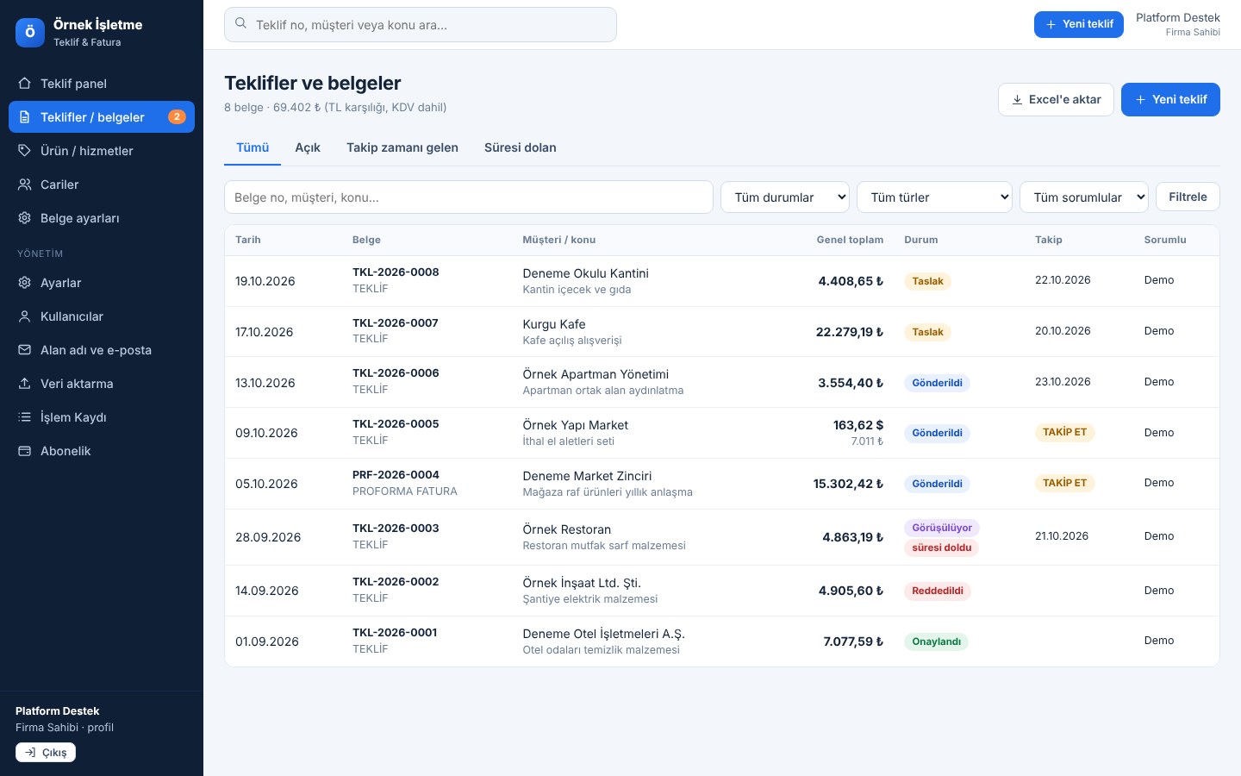Click Yeni teklif button beside Excel'e aktar
The height and width of the screenshot is (776, 1241).
tap(1170, 99)
